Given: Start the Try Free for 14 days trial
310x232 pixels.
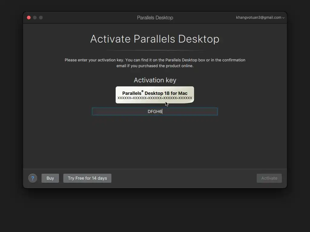Looking at the screenshot, I should (x=87, y=178).
